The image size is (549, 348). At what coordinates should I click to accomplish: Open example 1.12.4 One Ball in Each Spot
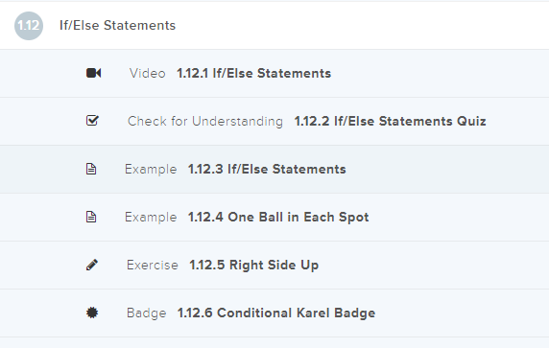click(278, 218)
